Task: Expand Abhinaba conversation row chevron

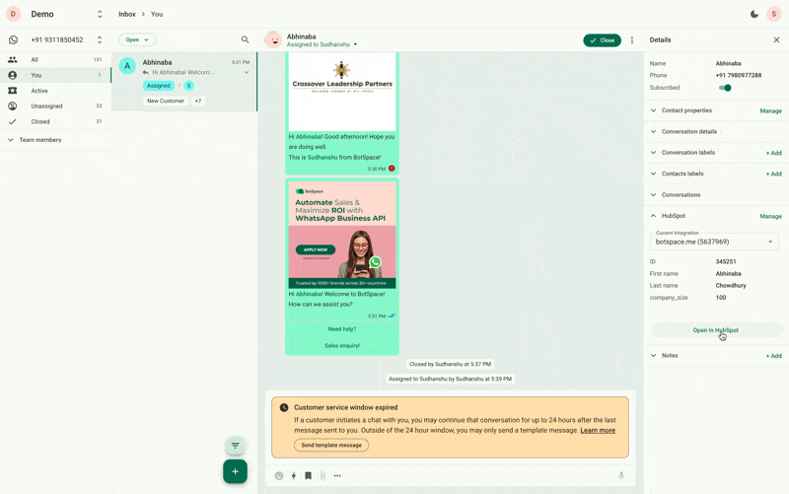Action: 247,72
